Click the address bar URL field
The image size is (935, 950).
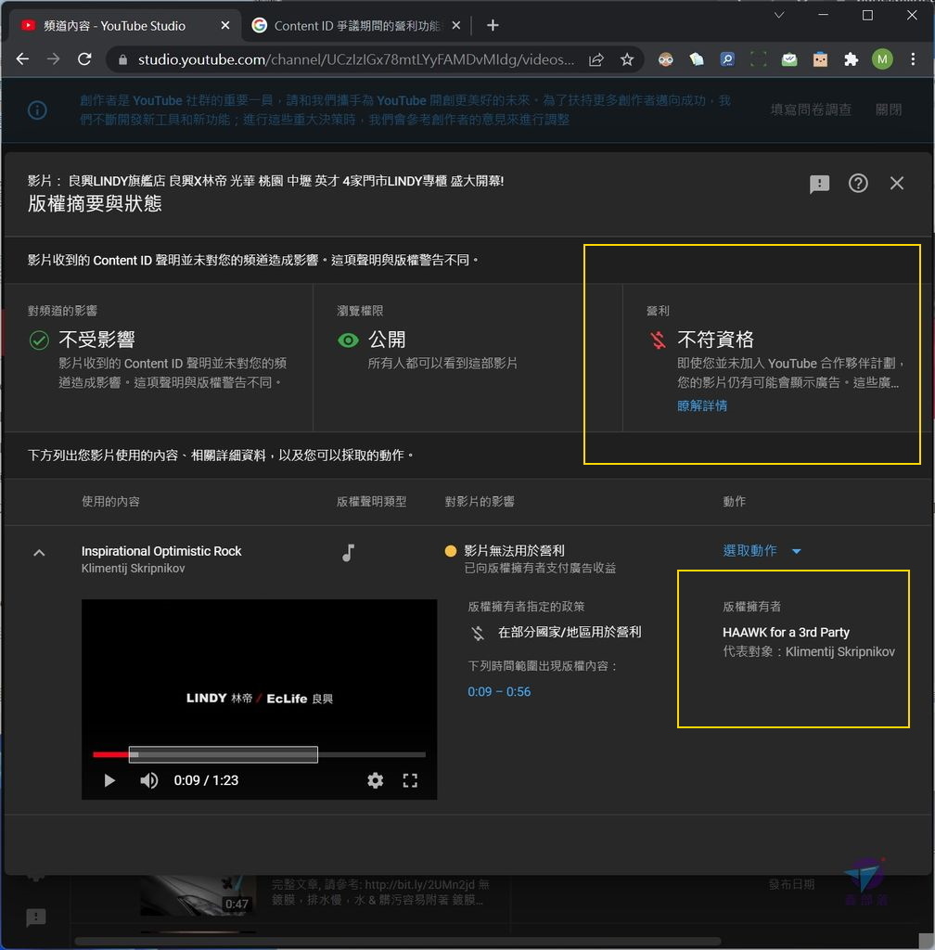tap(355, 59)
